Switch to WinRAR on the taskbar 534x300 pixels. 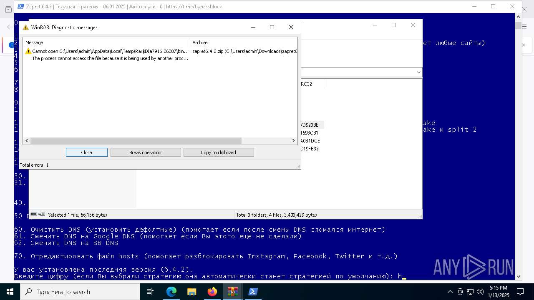tap(233, 292)
